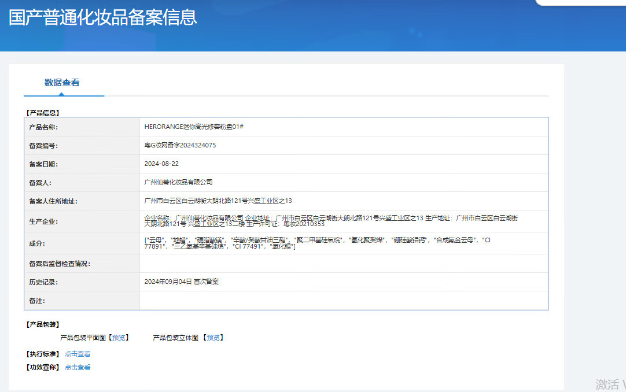
Task: Click 点击查看 next to 执行标准
Action: [78, 354]
